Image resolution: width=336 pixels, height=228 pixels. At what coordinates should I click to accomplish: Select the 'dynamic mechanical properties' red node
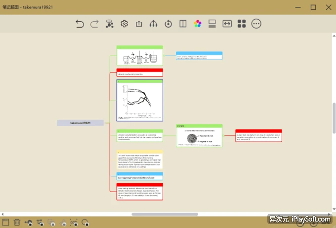point(140,73)
